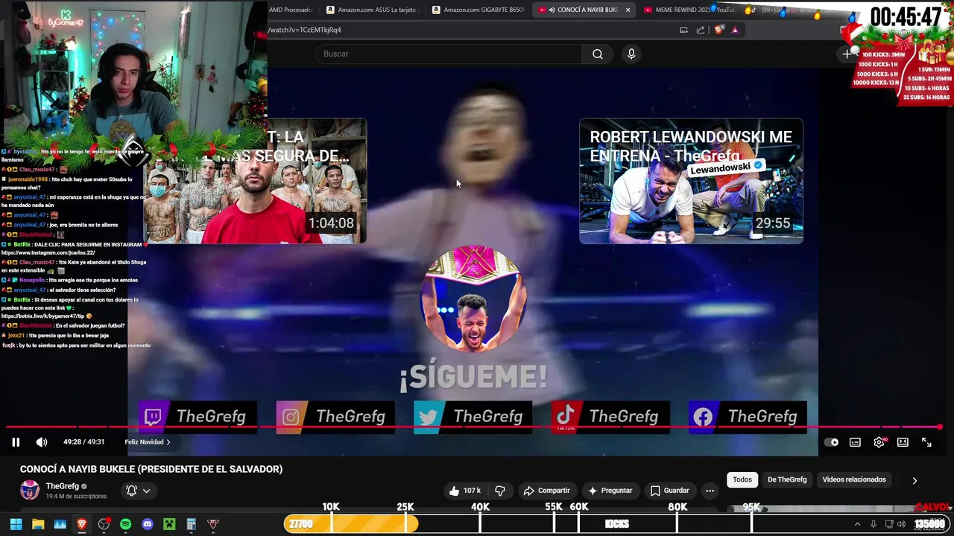Image resolution: width=954 pixels, height=536 pixels.
Task: Switch to the MEME REWIND 2025 tab
Action: pos(689,10)
